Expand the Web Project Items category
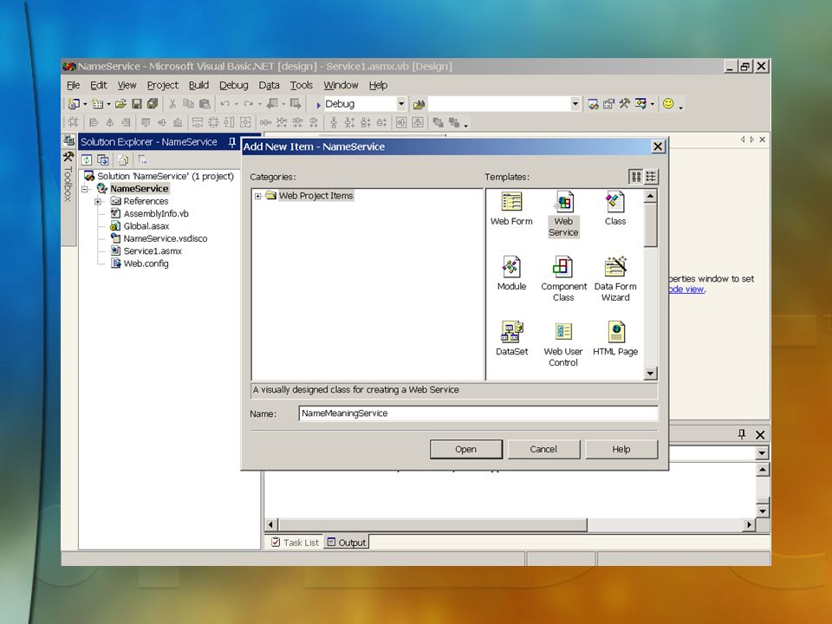 click(258, 196)
